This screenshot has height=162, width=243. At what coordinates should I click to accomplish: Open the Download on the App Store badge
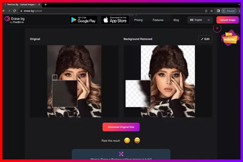115,20
